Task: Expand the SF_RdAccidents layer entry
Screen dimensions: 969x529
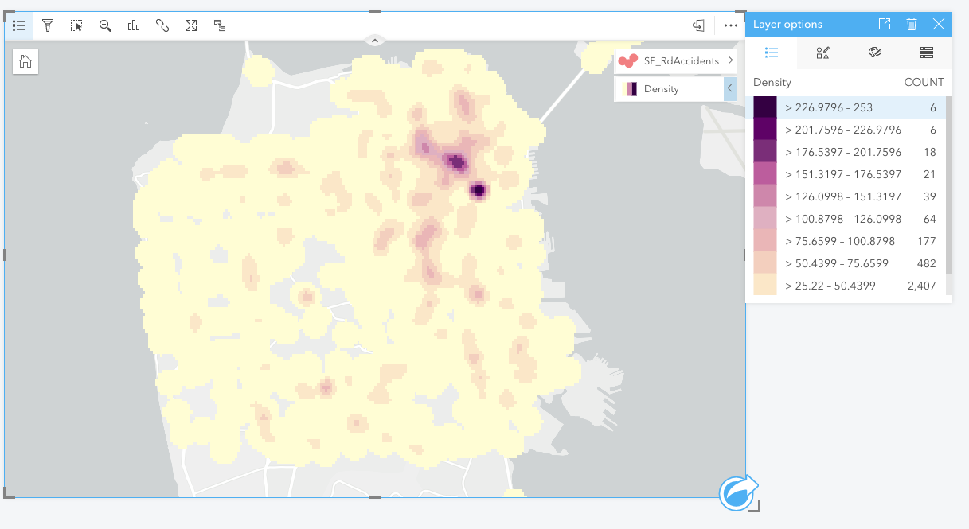Action: pyautogui.click(x=730, y=60)
